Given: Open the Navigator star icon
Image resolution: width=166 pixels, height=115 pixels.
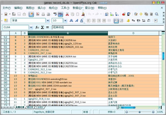Looking at the screenshot, I should tap(141, 14).
